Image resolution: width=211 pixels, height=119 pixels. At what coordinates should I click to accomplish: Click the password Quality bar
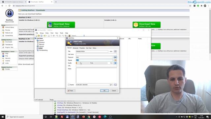coord(92,63)
